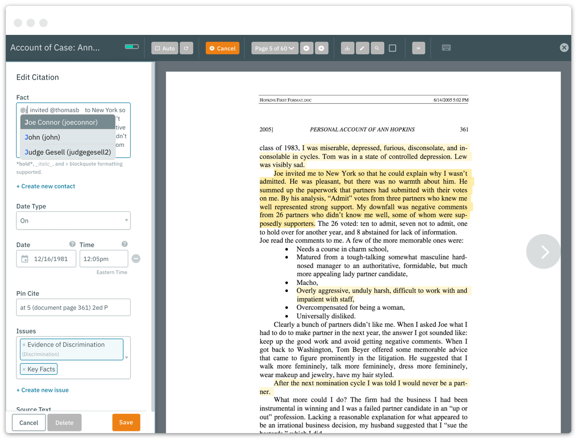Open keyboard shortcuts via keyboard icon
Image resolution: width=578 pixels, height=444 pixels.
446,47
